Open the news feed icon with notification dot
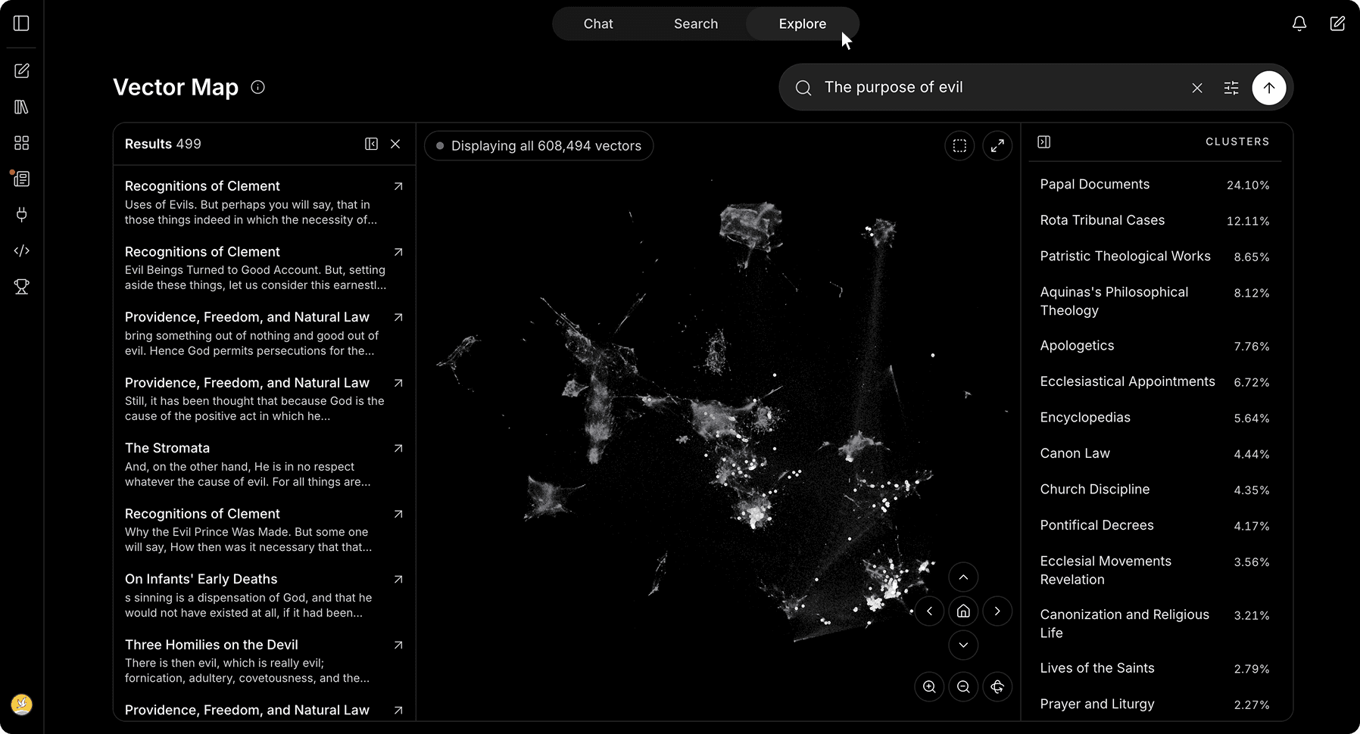The height and width of the screenshot is (734, 1360). (21, 179)
